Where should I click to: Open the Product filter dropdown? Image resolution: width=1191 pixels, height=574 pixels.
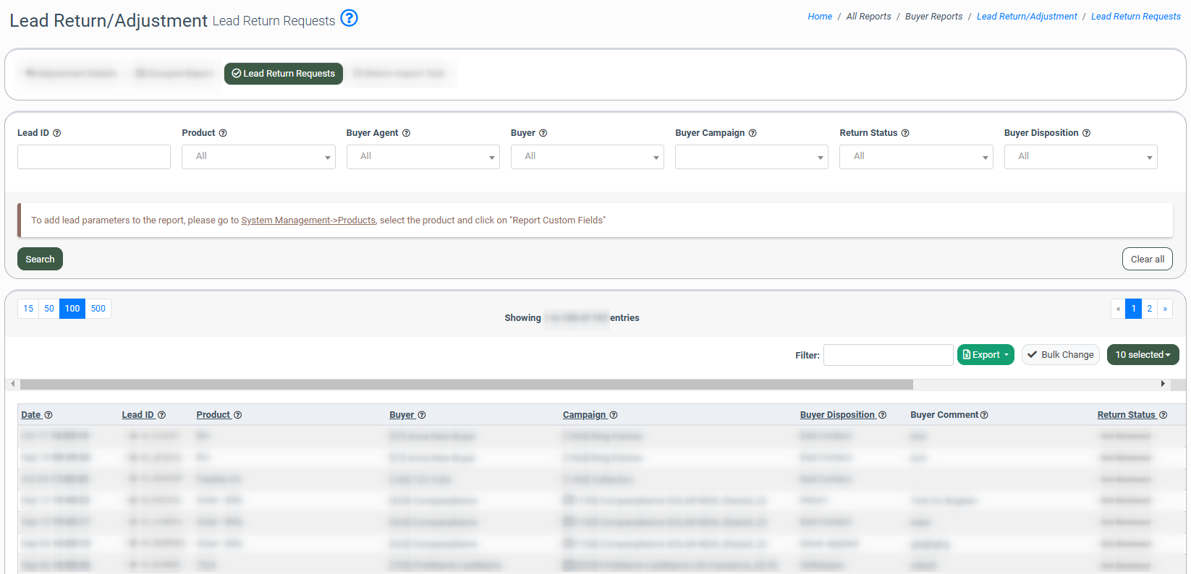[x=258, y=157]
